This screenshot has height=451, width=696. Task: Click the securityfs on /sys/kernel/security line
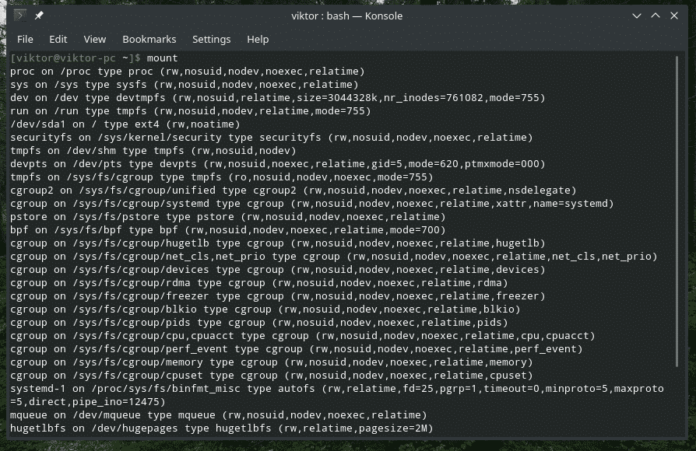pos(271,138)
